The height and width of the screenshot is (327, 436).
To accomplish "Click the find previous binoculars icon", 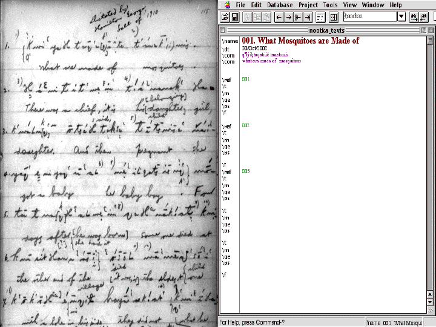I will [424, 17].
